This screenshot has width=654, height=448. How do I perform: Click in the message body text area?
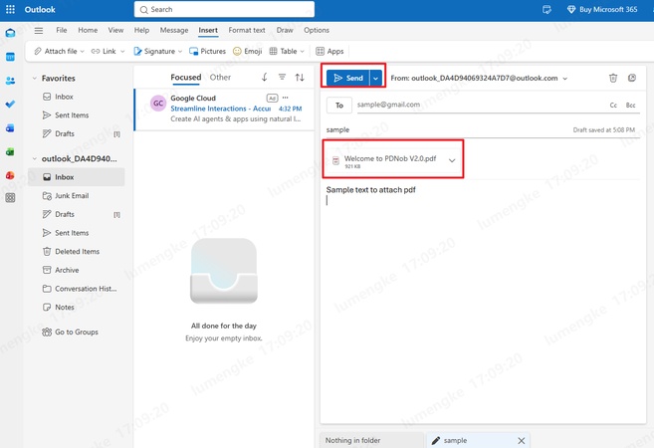click(483, 301)
